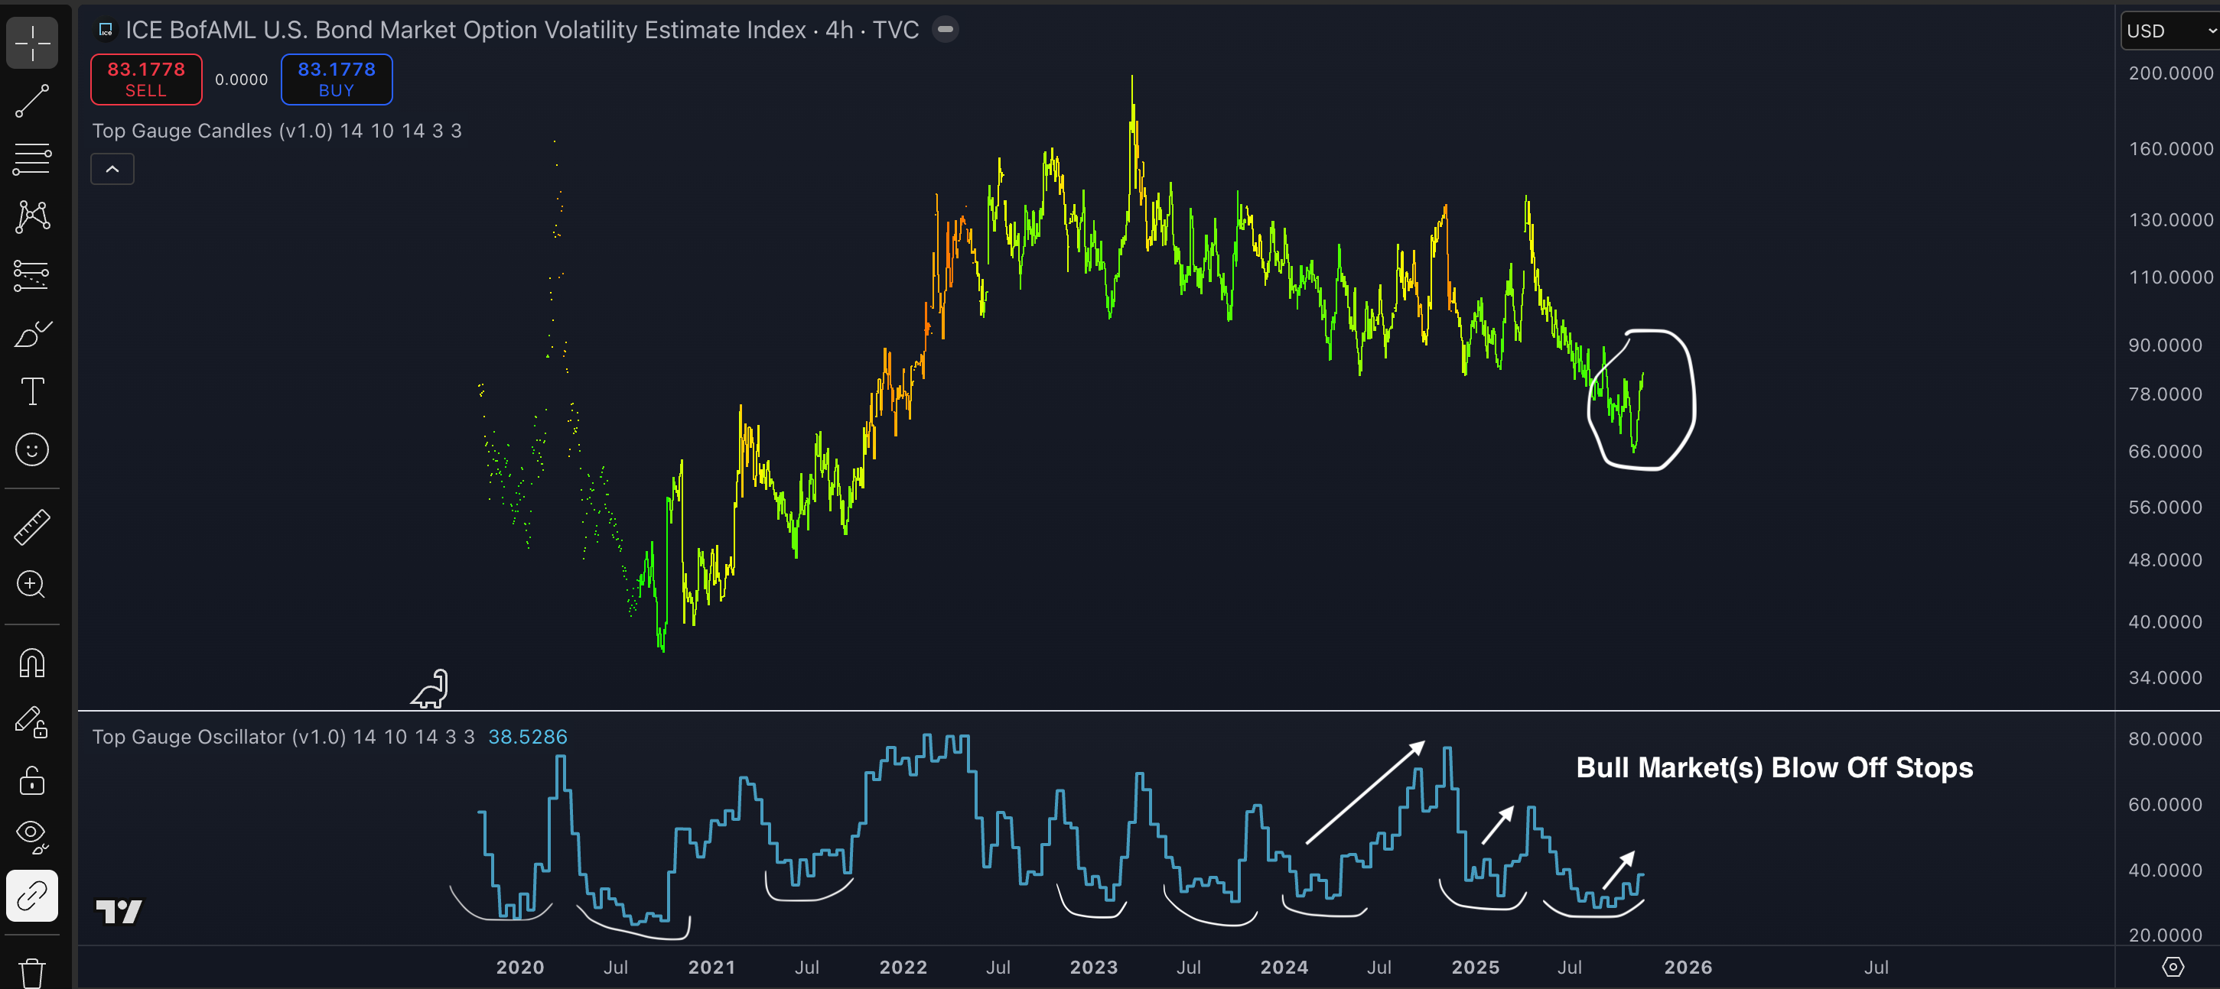Open the emoji and icons tool
This screenshot has height=989, width=2220.
click(32, 449)
